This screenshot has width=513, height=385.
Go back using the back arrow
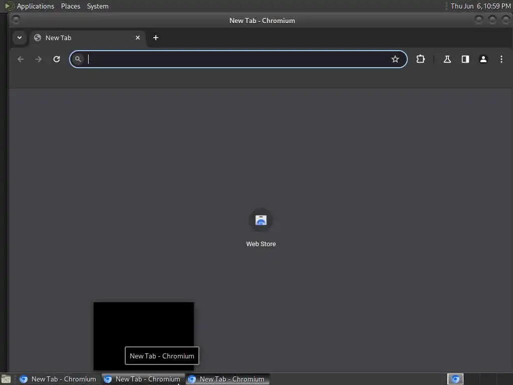tap(21, 59)
